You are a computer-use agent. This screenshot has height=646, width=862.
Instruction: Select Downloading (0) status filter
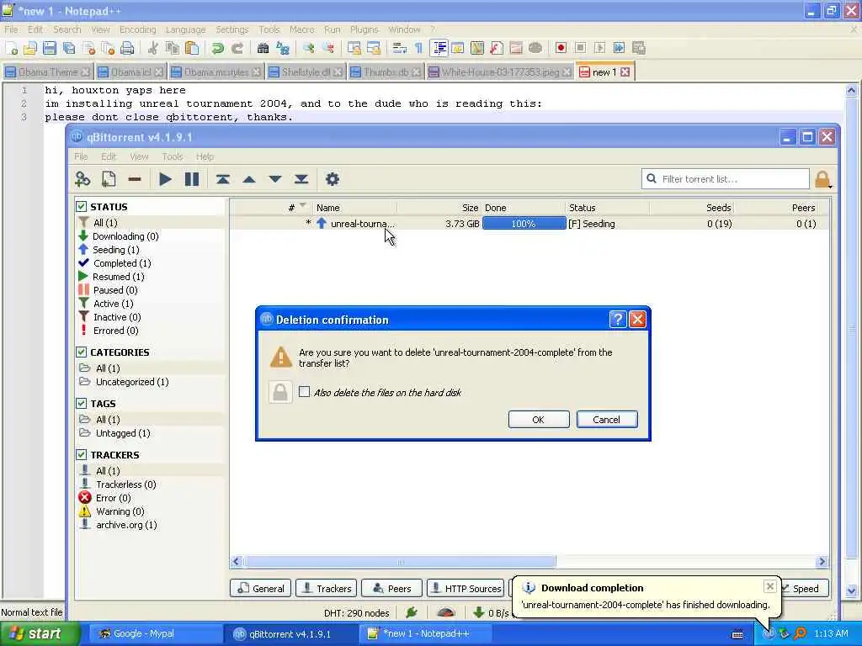click(x=125, y=236)
